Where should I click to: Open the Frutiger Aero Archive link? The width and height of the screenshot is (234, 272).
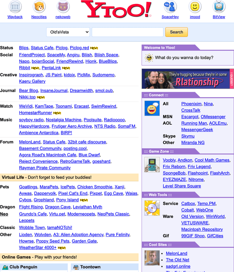pos(72,126)
